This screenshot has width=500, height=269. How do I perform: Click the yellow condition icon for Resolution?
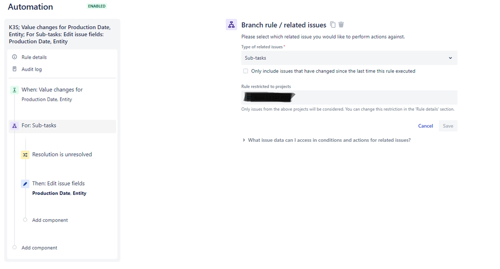[x=25, y=155]
